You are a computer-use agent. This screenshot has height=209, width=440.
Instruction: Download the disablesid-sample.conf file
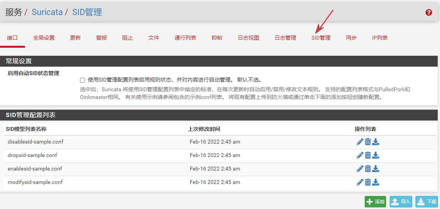coord(376,142)
